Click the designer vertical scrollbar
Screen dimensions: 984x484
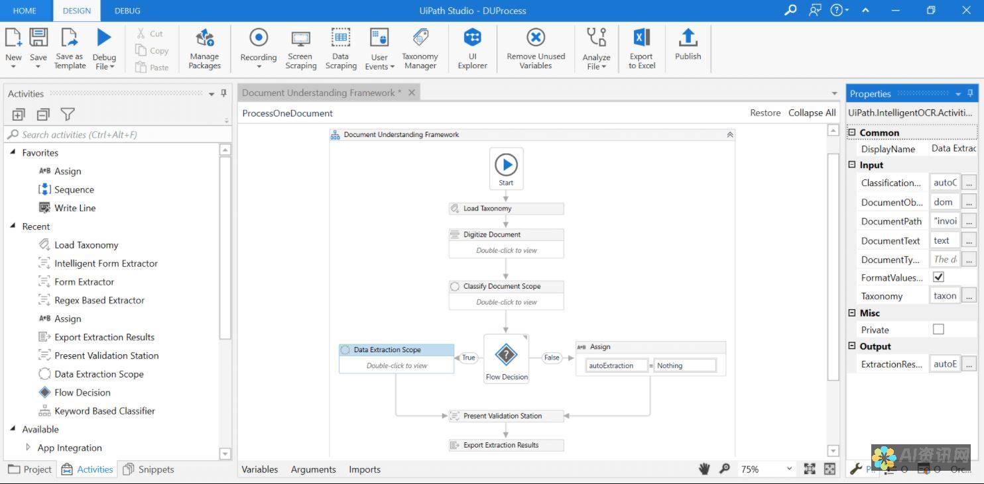833,266
